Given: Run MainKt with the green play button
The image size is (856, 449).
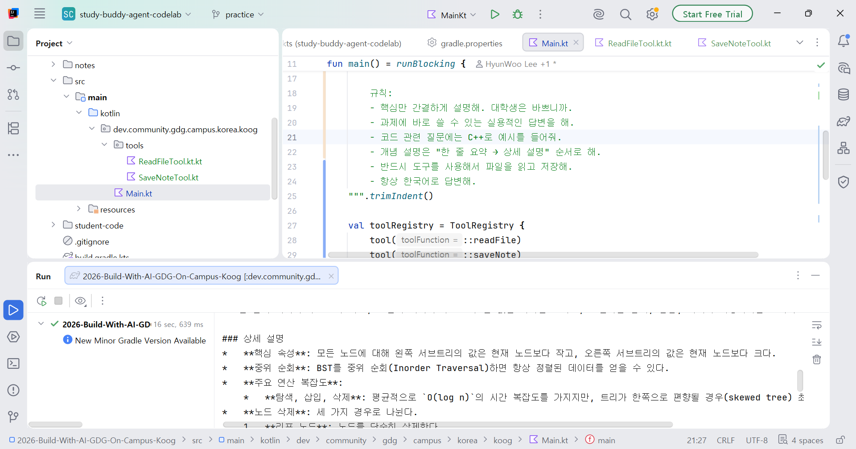Looking at the screenshot, I should (x=495, y=14).
